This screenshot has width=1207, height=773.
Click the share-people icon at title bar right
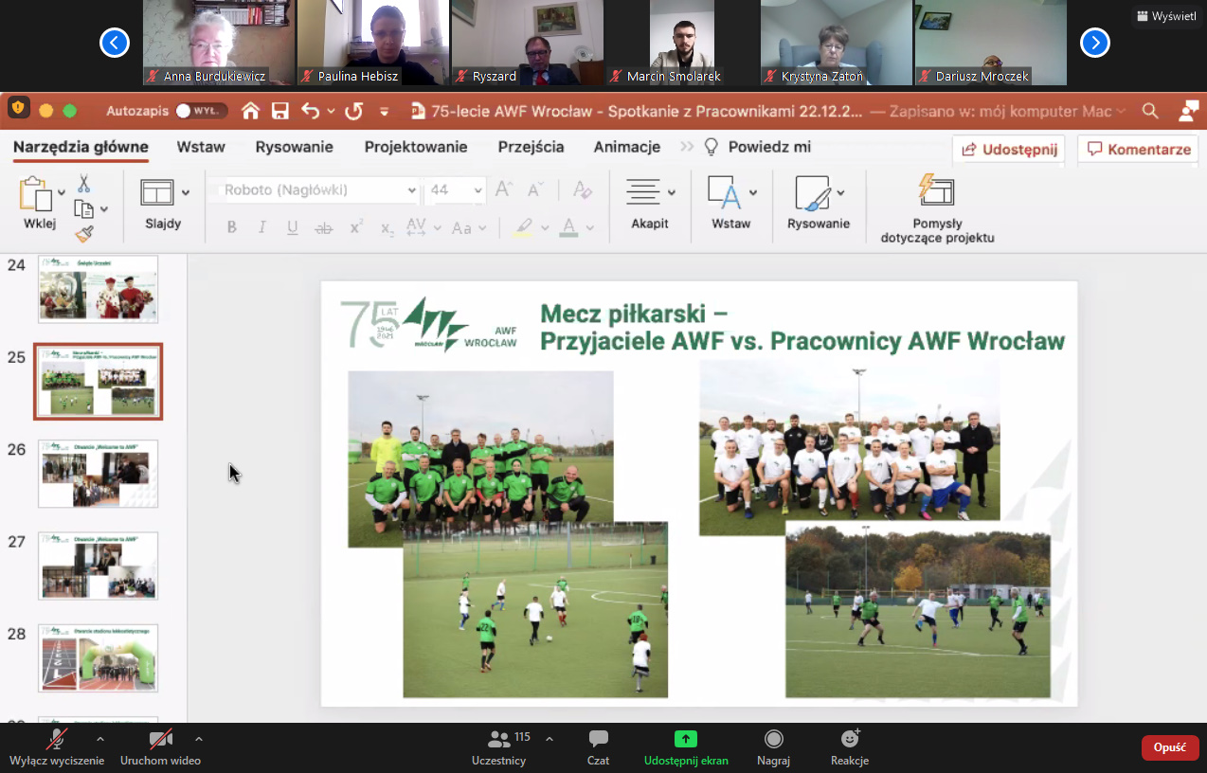click(x=1188, y=111)
